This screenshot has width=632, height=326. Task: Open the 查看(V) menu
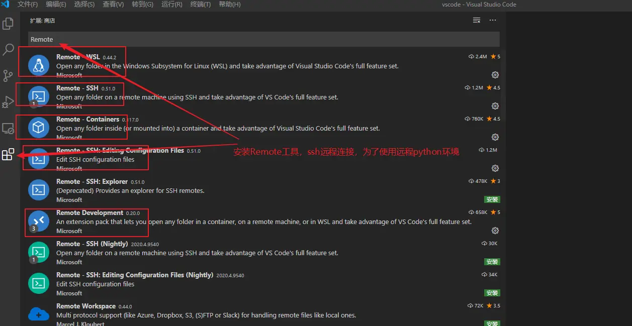(x=114, y=5)
